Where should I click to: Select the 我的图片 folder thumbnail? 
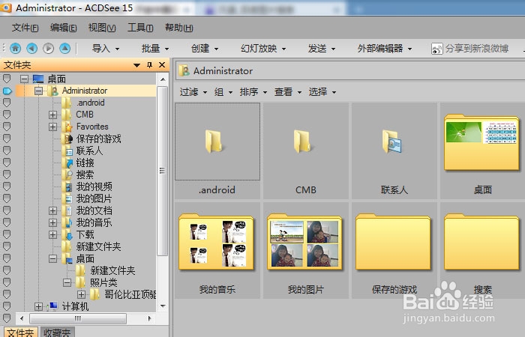pyautogui.click(x=305, y=251)
